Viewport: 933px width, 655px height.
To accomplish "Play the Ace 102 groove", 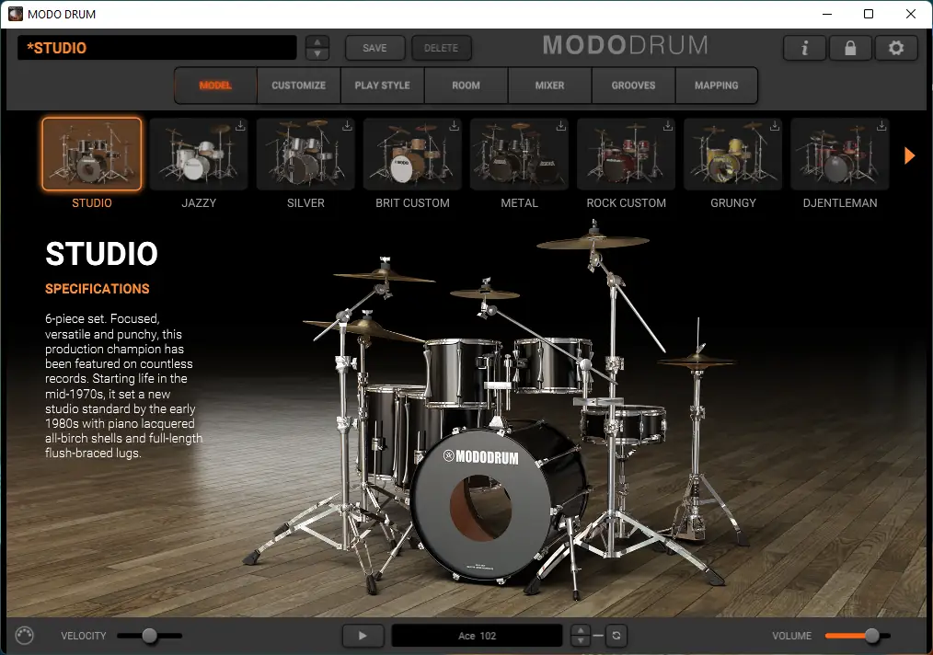I will click(363, 636).
